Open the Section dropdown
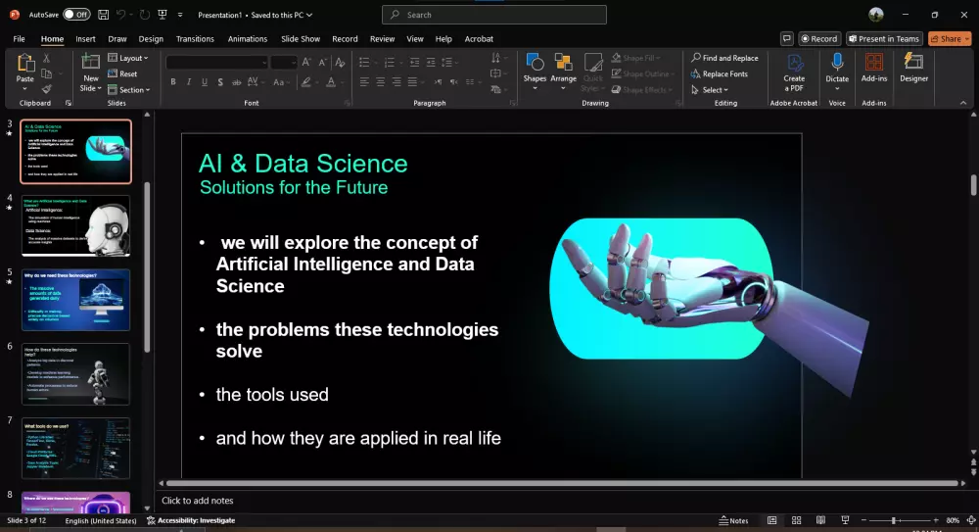 (128, 90)
